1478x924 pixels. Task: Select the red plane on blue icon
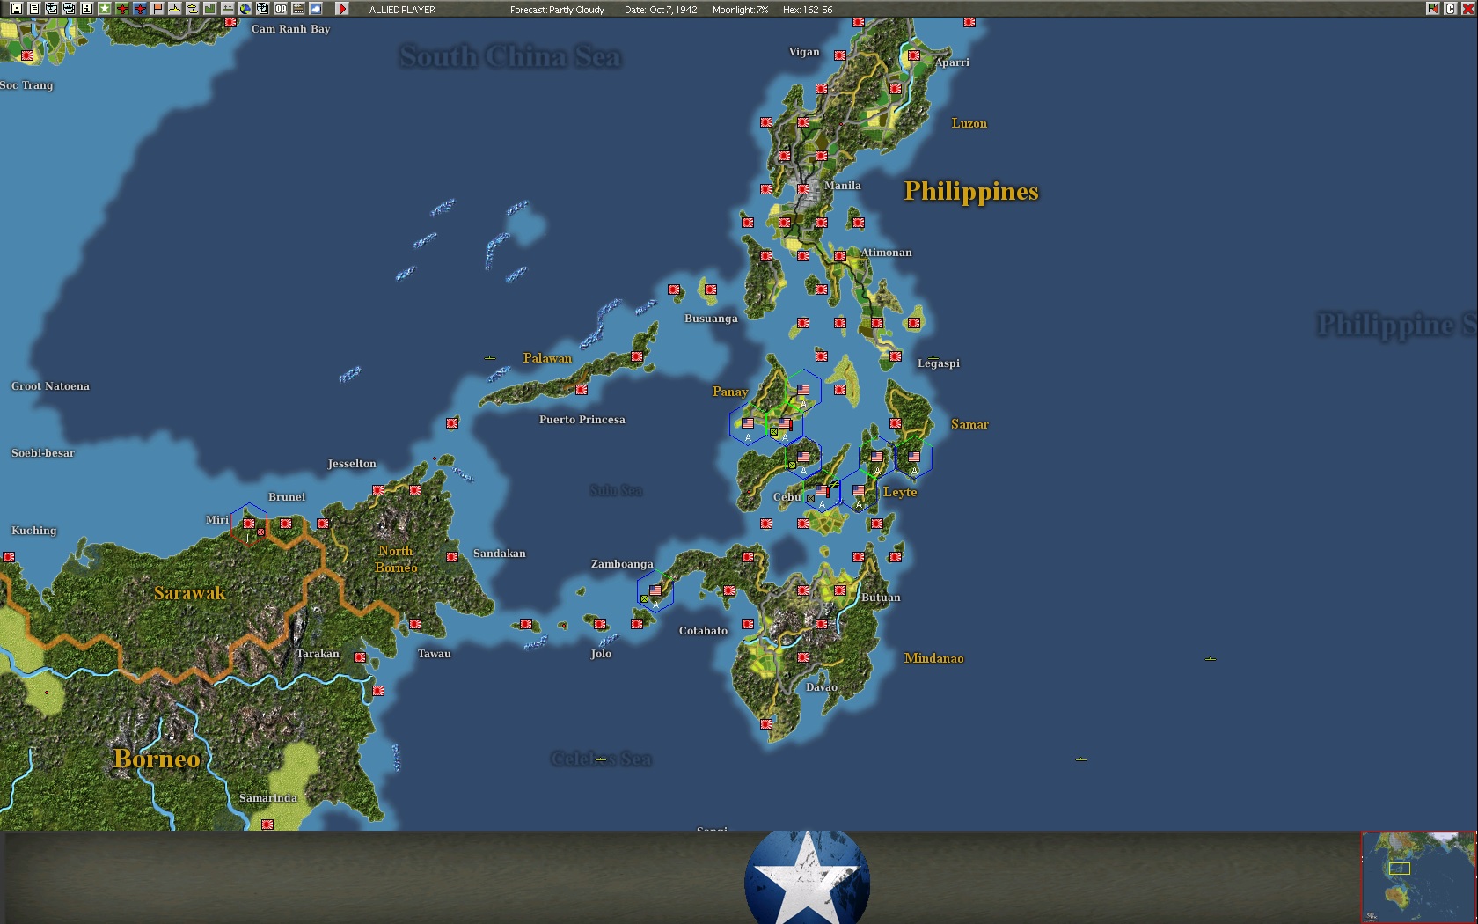click(139, 9)
